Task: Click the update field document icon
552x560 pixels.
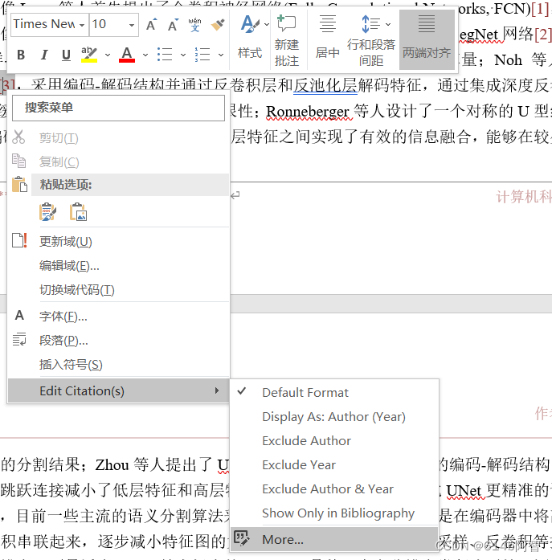Action: tap(19, 240)
